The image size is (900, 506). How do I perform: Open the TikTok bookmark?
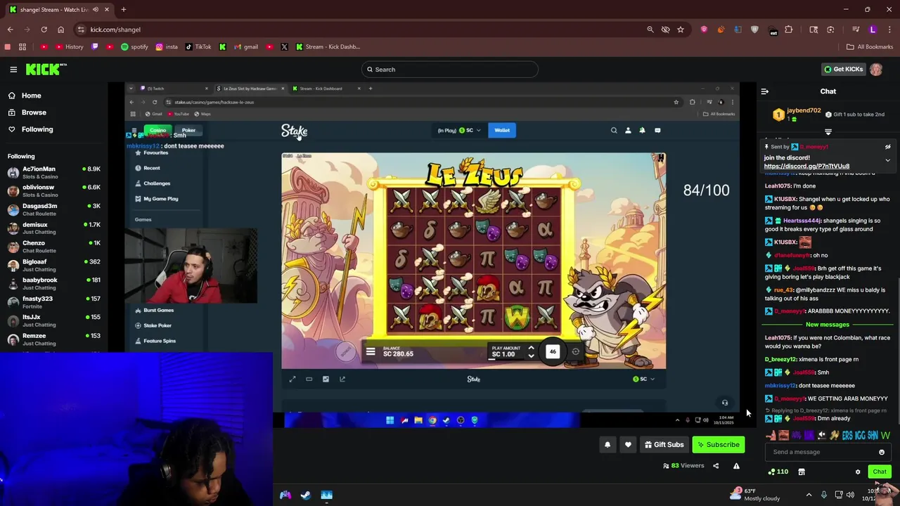point(198,47)
